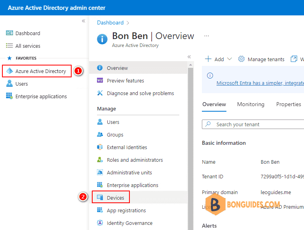Screen dimensions: 304x230
Task: Expand the Add dropdown chevron
Action: 230,59
